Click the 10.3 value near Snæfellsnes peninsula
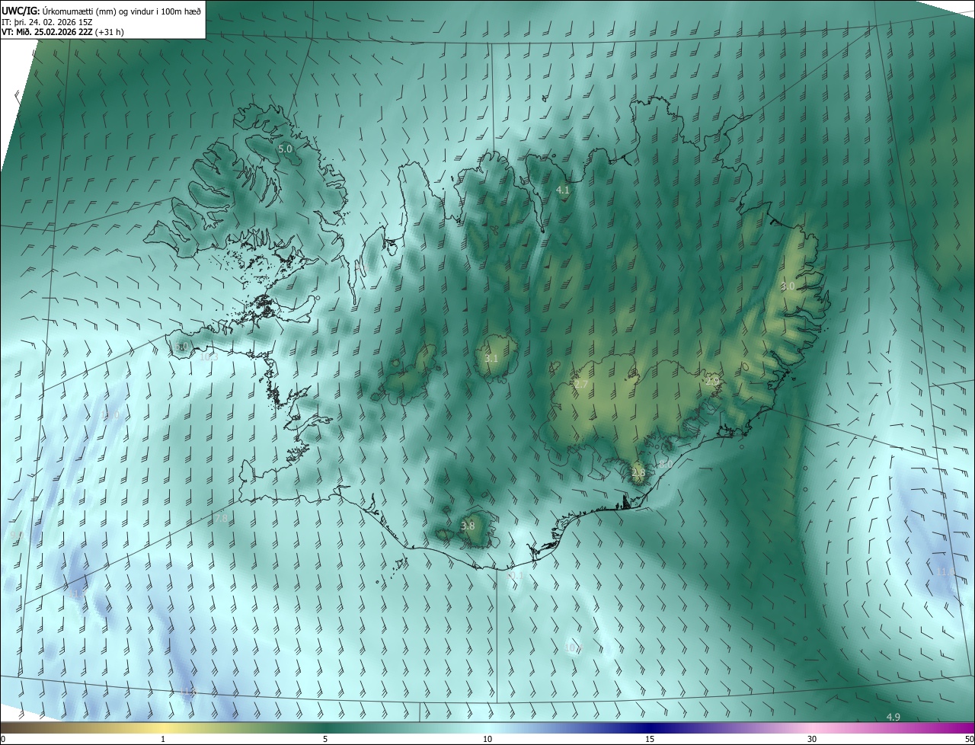Image resolution: width=975 pixels, height=745 pixels. click(208, 357)
